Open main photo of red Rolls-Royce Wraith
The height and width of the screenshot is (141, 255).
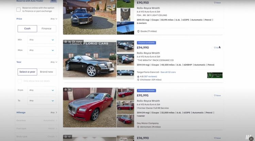90,108
